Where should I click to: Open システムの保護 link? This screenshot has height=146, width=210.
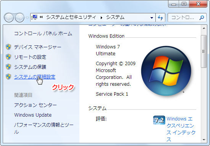pyautogui.click(x=30, y=67)
